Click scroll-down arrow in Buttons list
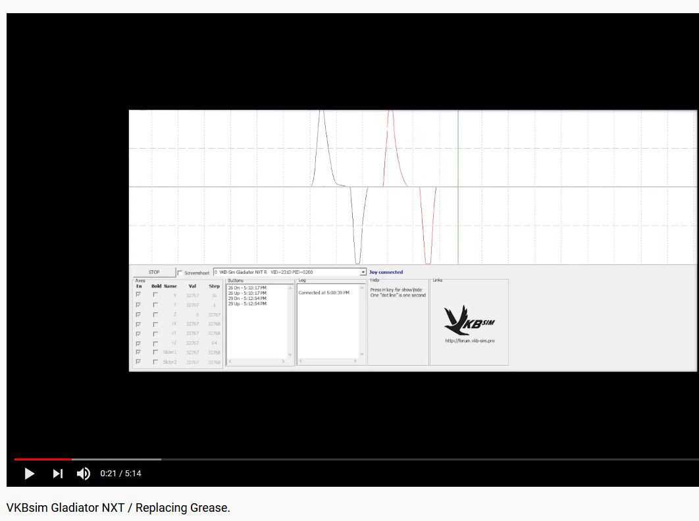The image size is (699, 521). tap(290, 355)
